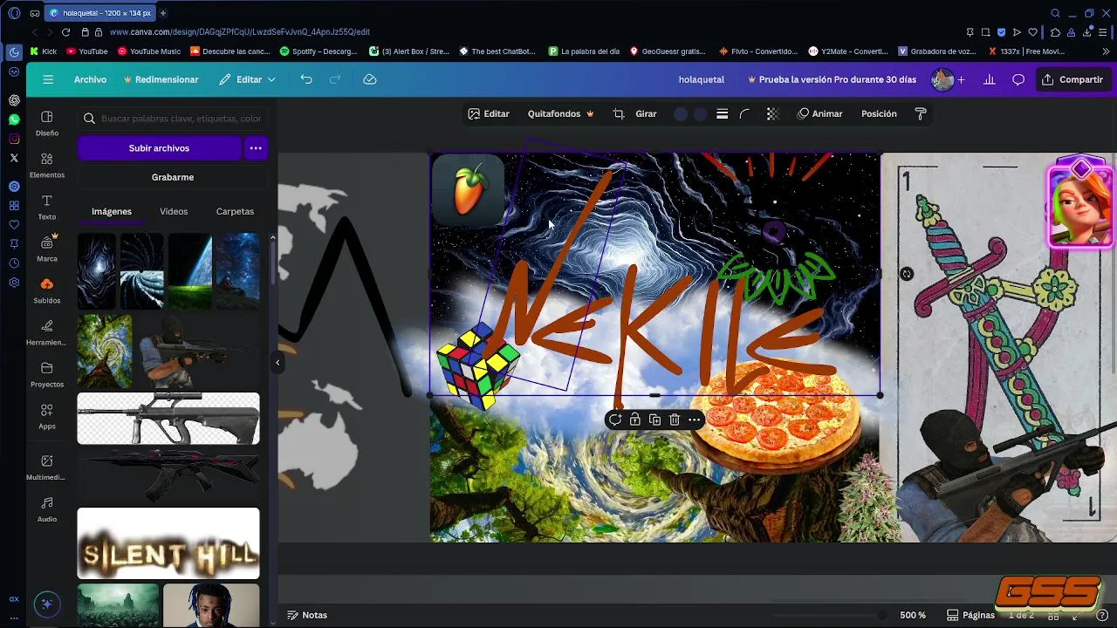This screenshot has width=1117, height=628.
Task: Open the Páginas view
Action: tap(970, 615)
